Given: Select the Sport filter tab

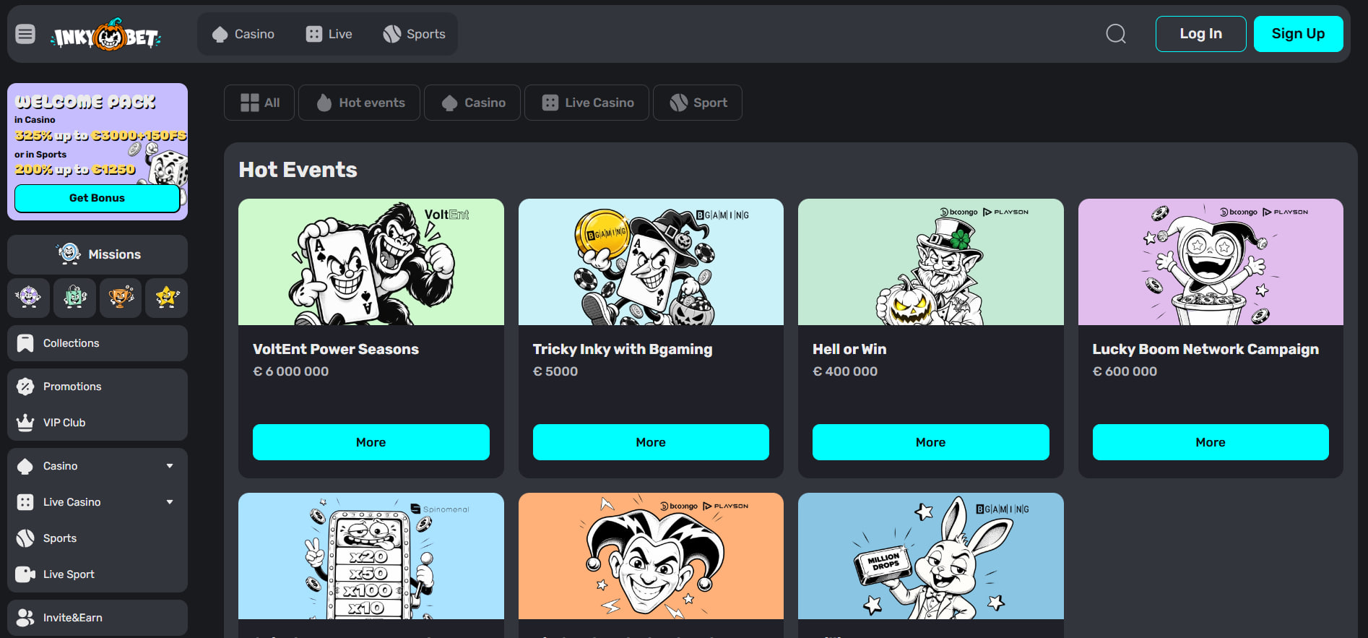Looking at the screenshot, I should 698,103.
